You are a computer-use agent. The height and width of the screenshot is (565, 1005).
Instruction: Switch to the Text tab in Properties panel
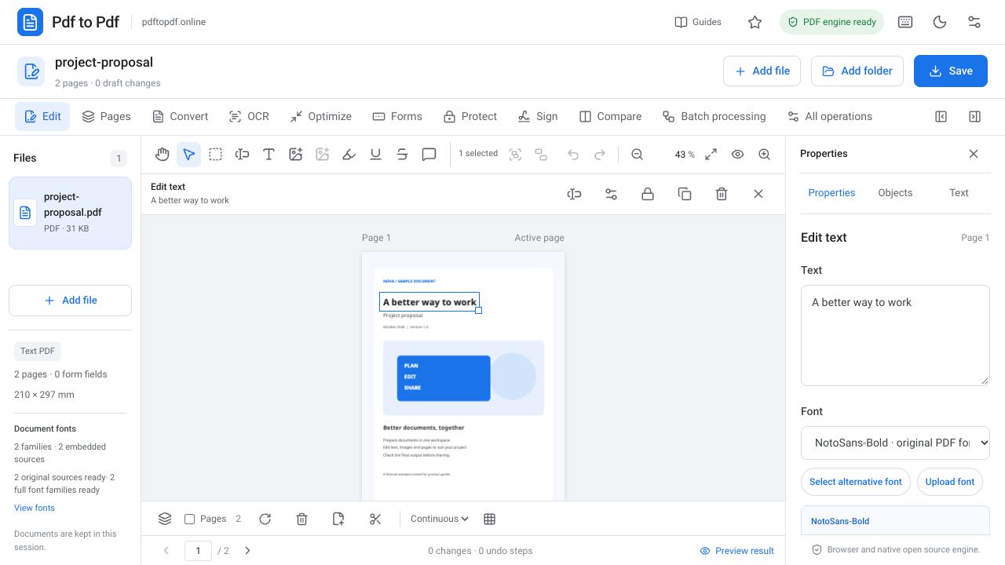click(959, 192)
